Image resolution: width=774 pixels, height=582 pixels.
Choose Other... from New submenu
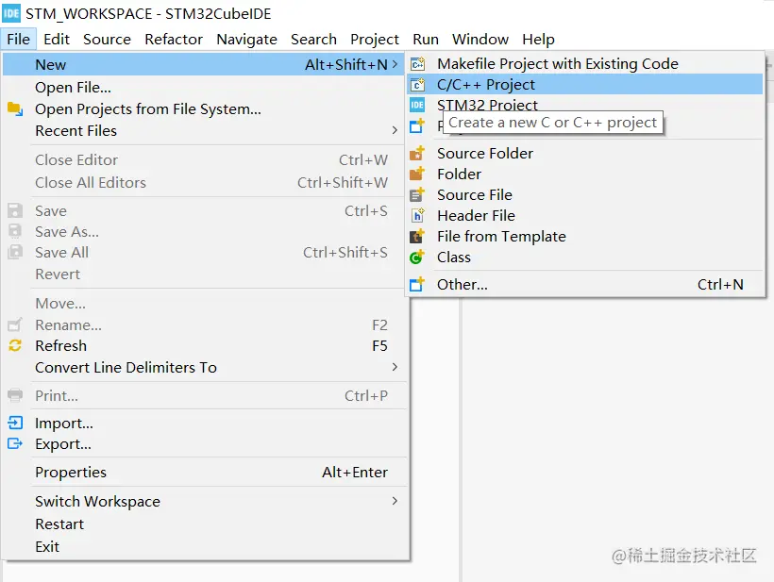tap(585, 284)
